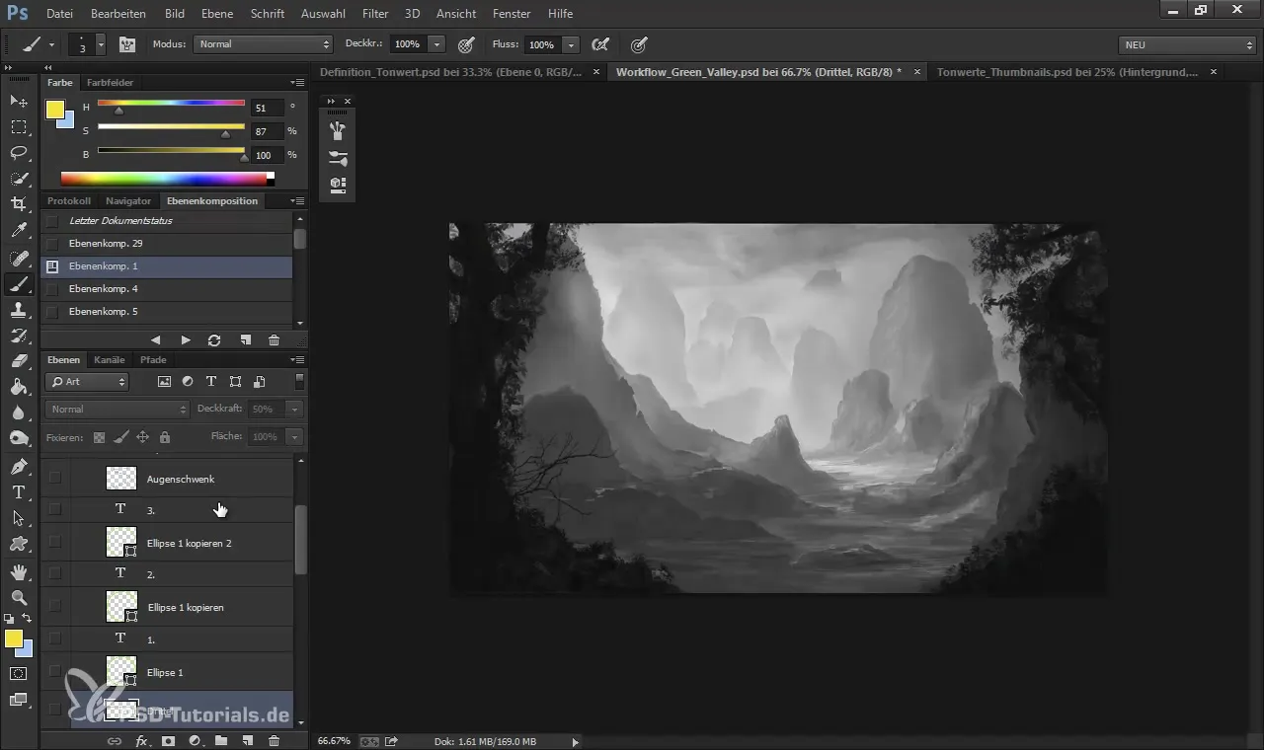The width and height of the screenshot is (1264, 750).
Task: Select the Brush tool in the toolbox
Action: (x=19, y=284)
